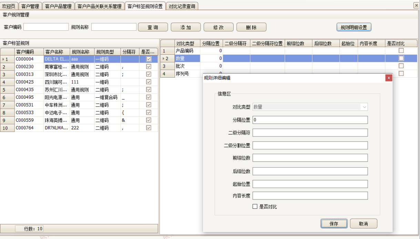Uncheck the 是否 checkbox for customer C000004

pos(148,58)
